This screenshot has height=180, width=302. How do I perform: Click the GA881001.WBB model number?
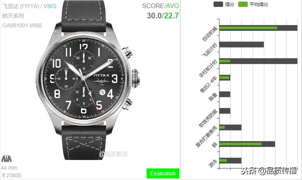[22, 25]
